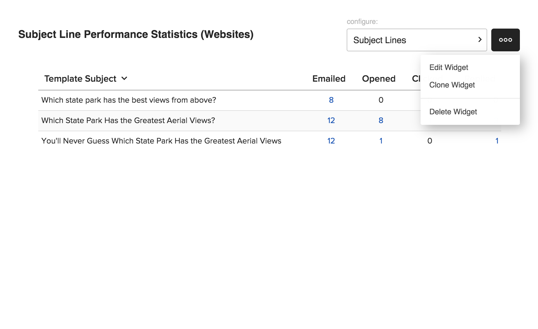Open Emailed count 8 for 'best views from above'

pyautogui.click(x=331, y=100)
